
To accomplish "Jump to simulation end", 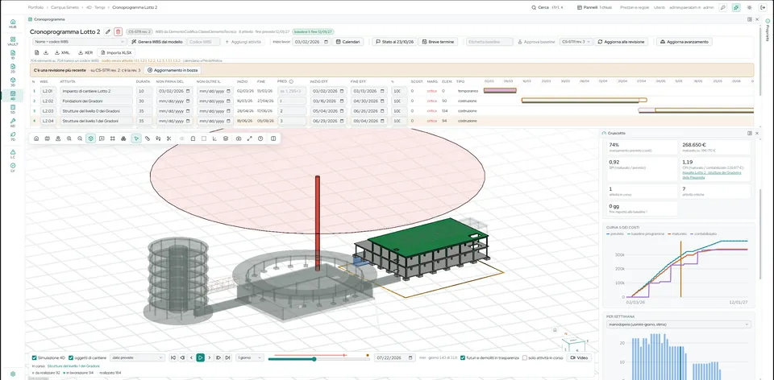I will (x=227, y=357).
